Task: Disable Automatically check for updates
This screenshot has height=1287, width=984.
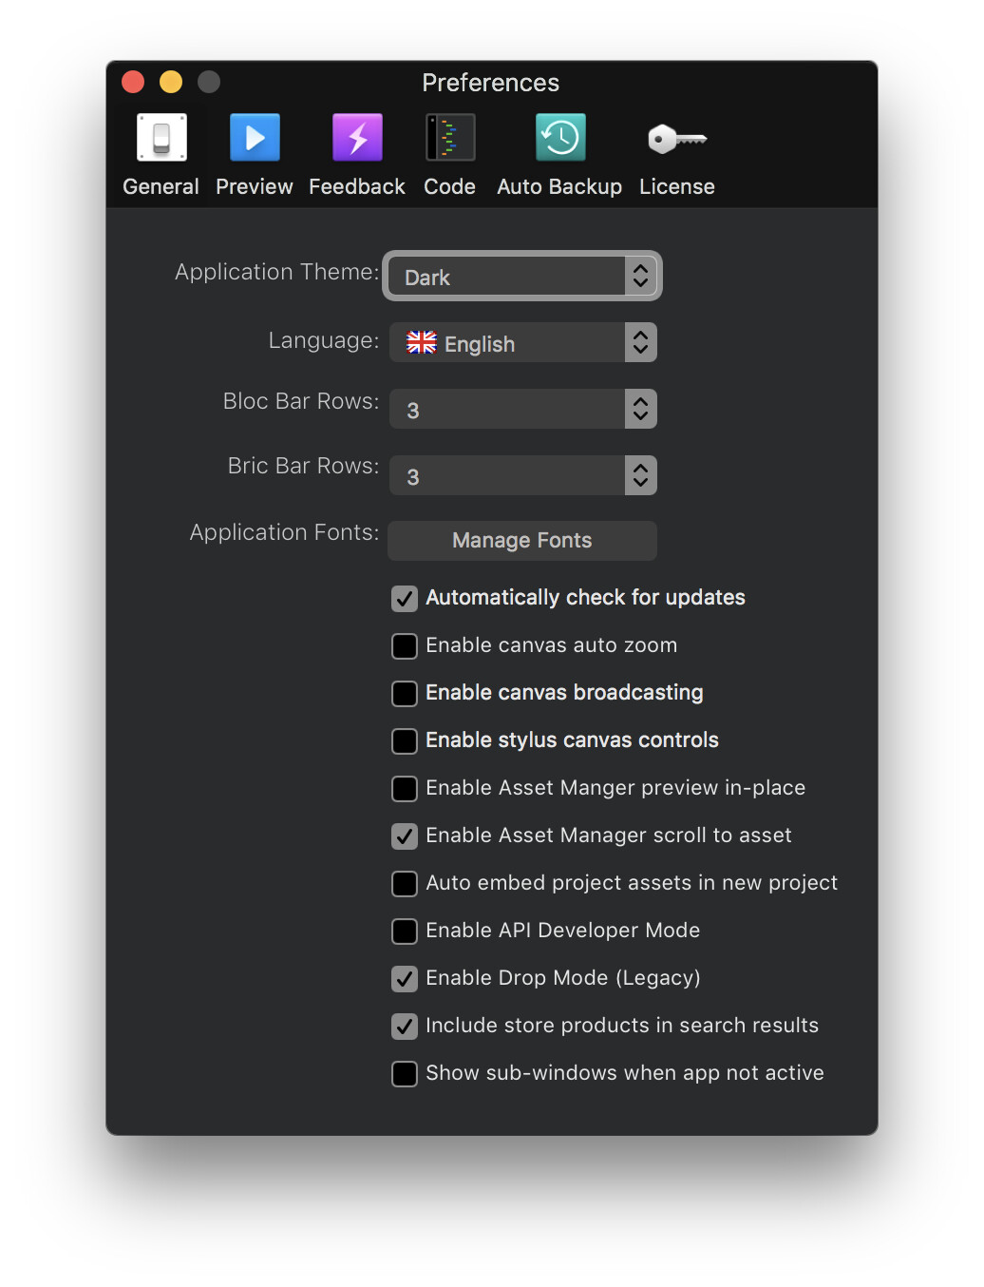Action: click(x=405, y=599)
